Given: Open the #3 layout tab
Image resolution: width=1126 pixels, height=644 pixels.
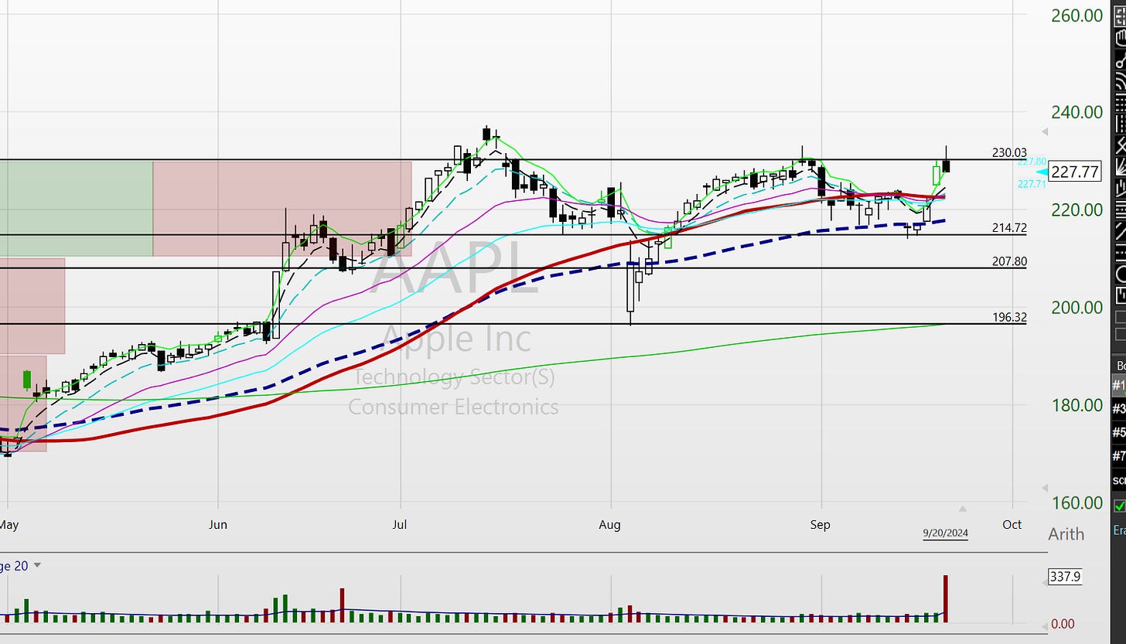Looking at the screenshot, I should pyautogui.click(x=1119, y=409).
